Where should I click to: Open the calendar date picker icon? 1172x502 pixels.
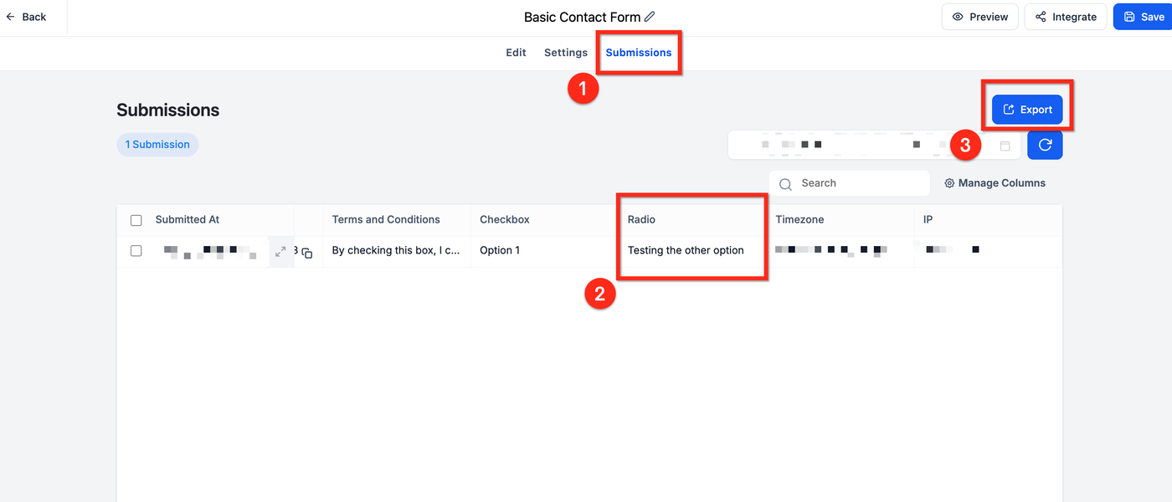[1005, 146]
